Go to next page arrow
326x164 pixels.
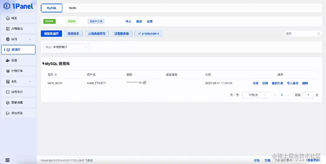(289, 95)
